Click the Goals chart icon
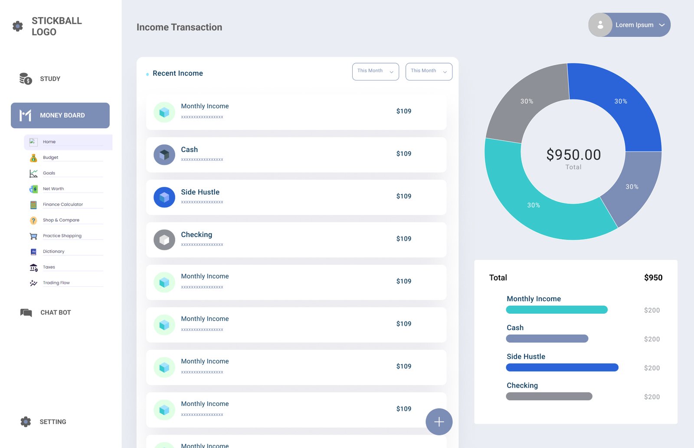 33,173
